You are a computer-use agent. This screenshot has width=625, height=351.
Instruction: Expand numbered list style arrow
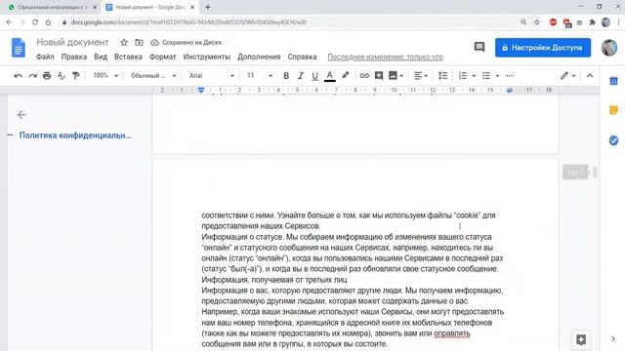[x=474, y=76]
